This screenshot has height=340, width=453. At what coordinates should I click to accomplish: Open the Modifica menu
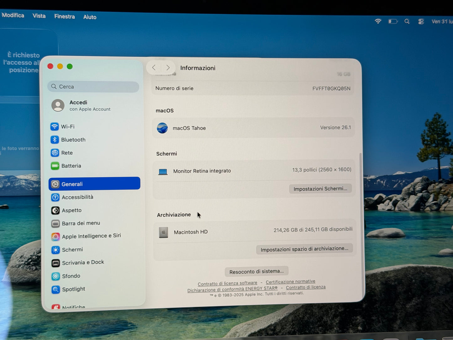[13, 15]
